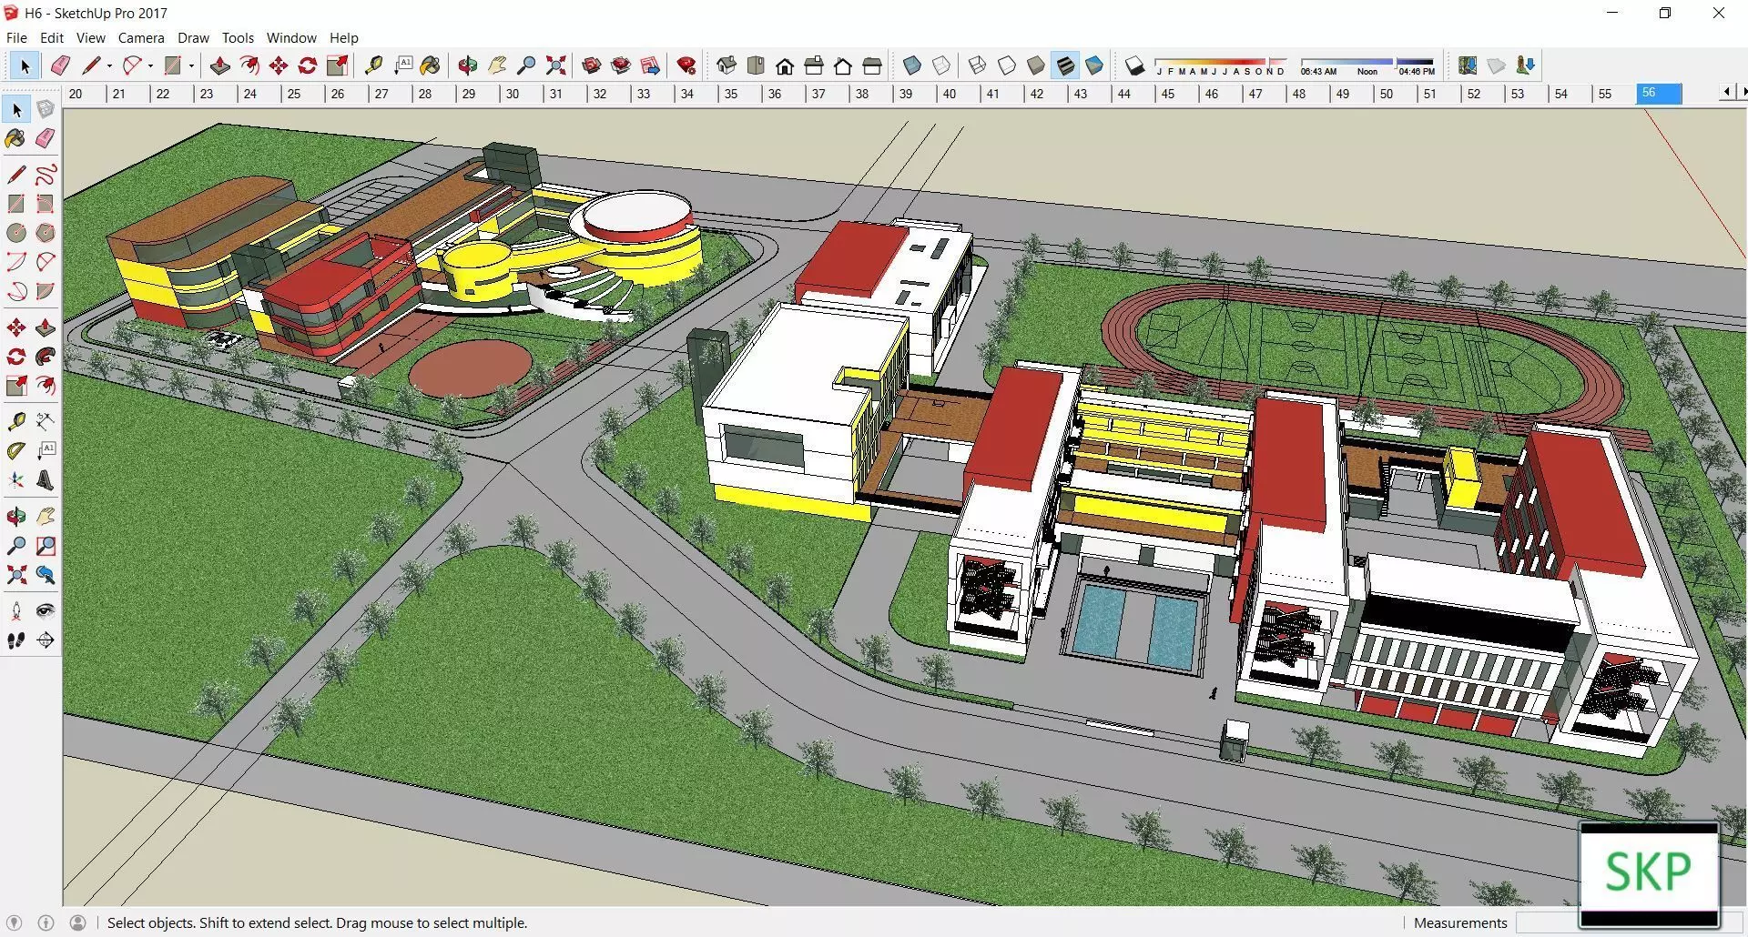Open the Draw menu

[x=193, y=37]
